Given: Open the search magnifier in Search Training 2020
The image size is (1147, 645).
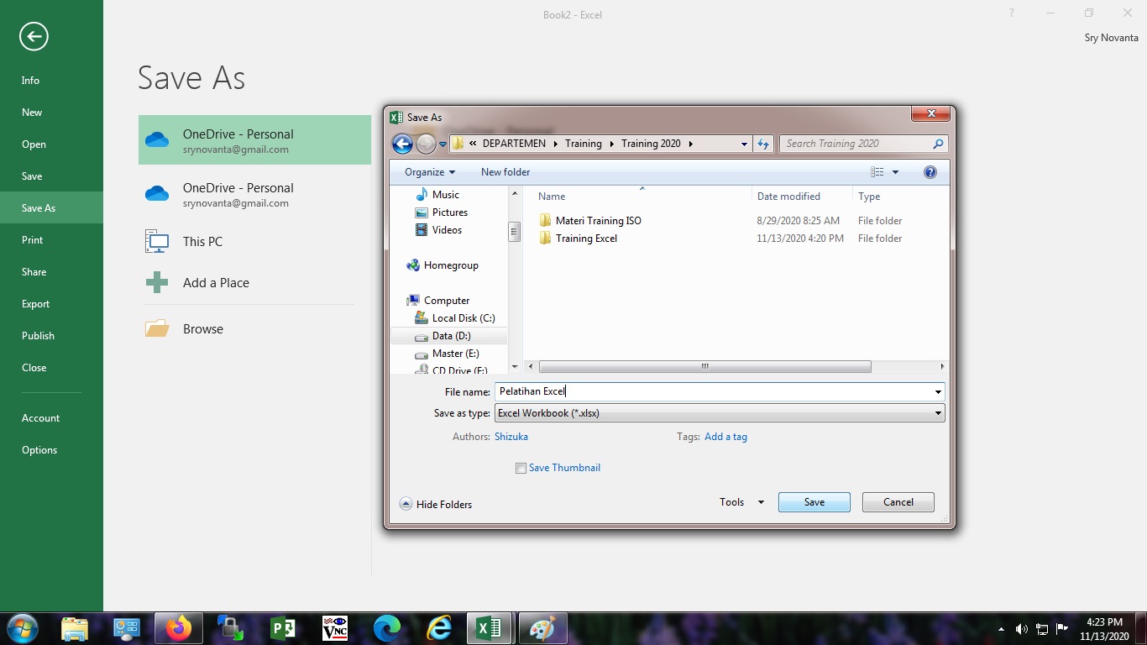Looking at the screenshot, I should point(940,144).
